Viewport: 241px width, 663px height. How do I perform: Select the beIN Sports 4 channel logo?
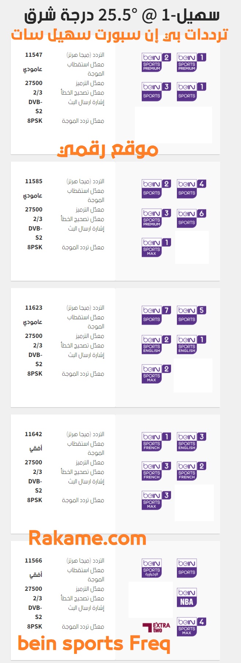coord(192,189)
